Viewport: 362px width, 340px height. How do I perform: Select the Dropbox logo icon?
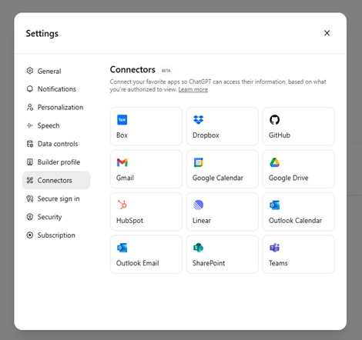click(198, 120)
